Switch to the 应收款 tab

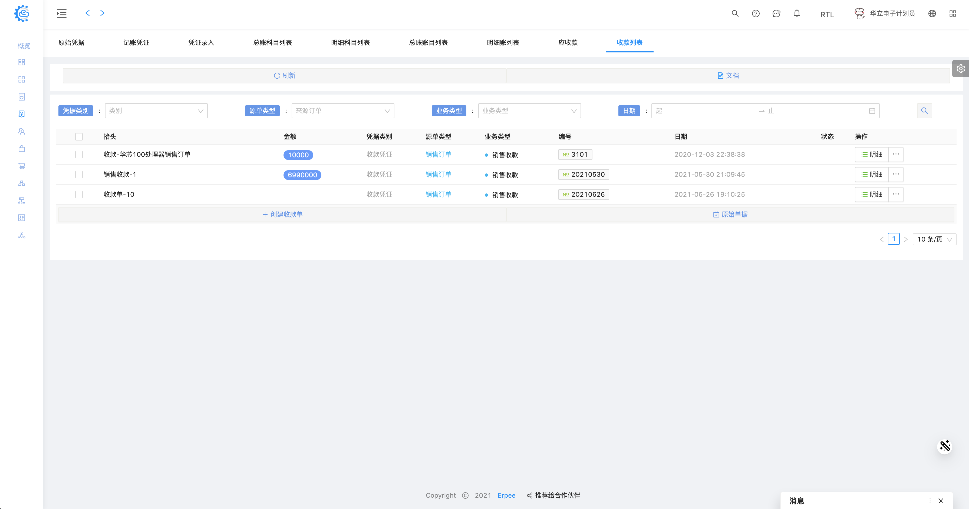pos(568,42)
